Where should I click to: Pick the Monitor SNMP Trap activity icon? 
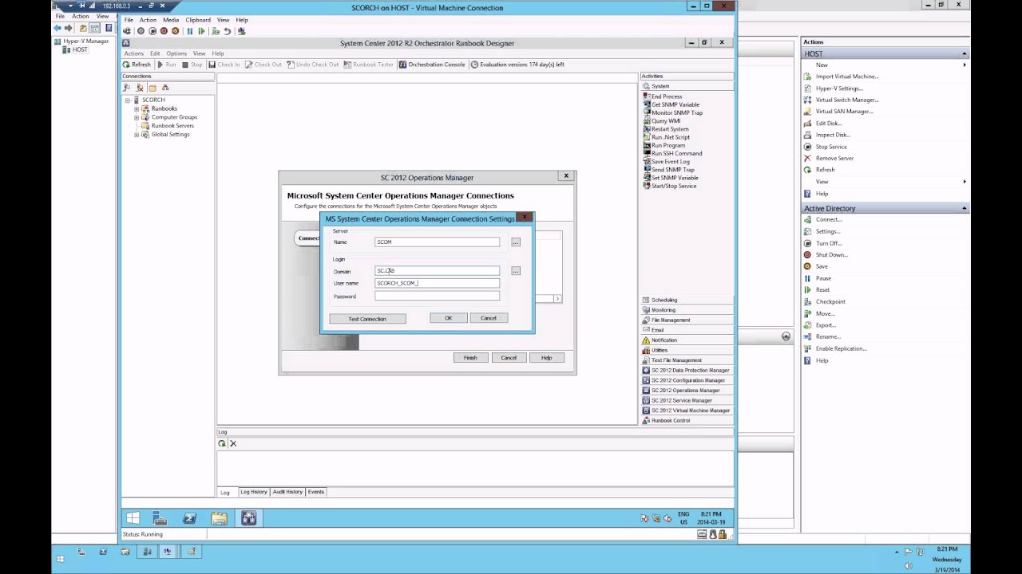pyautogui.click(x=647, y=112)
